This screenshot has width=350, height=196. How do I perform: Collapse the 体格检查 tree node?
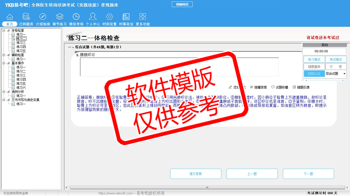point(4,30)
